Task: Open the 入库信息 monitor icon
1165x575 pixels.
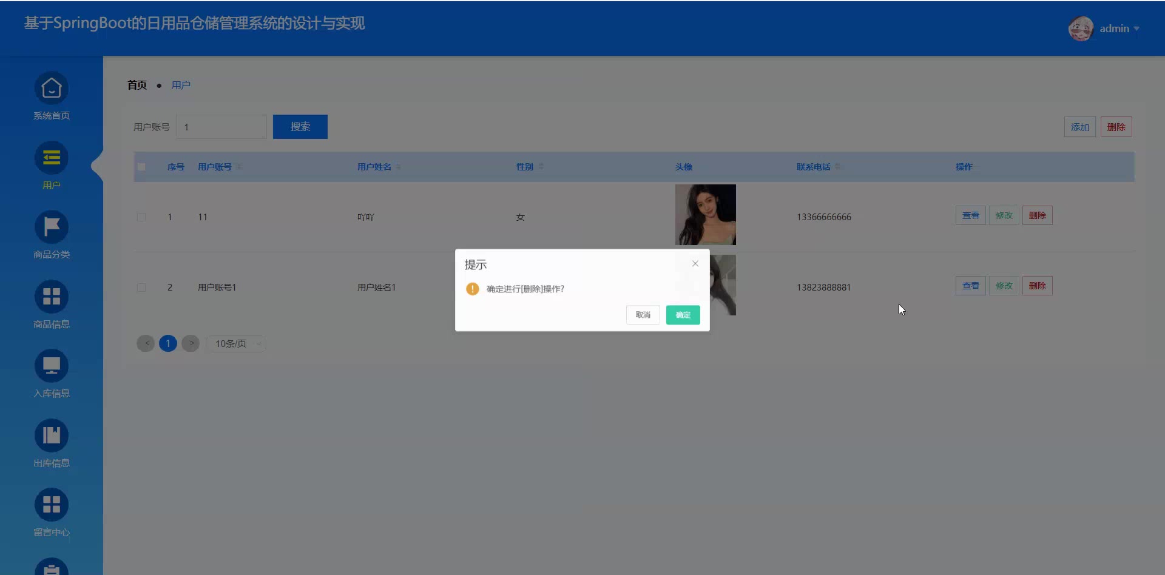Action: coord(52,366)
